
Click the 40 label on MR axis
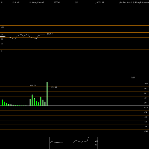pos(145,98)
